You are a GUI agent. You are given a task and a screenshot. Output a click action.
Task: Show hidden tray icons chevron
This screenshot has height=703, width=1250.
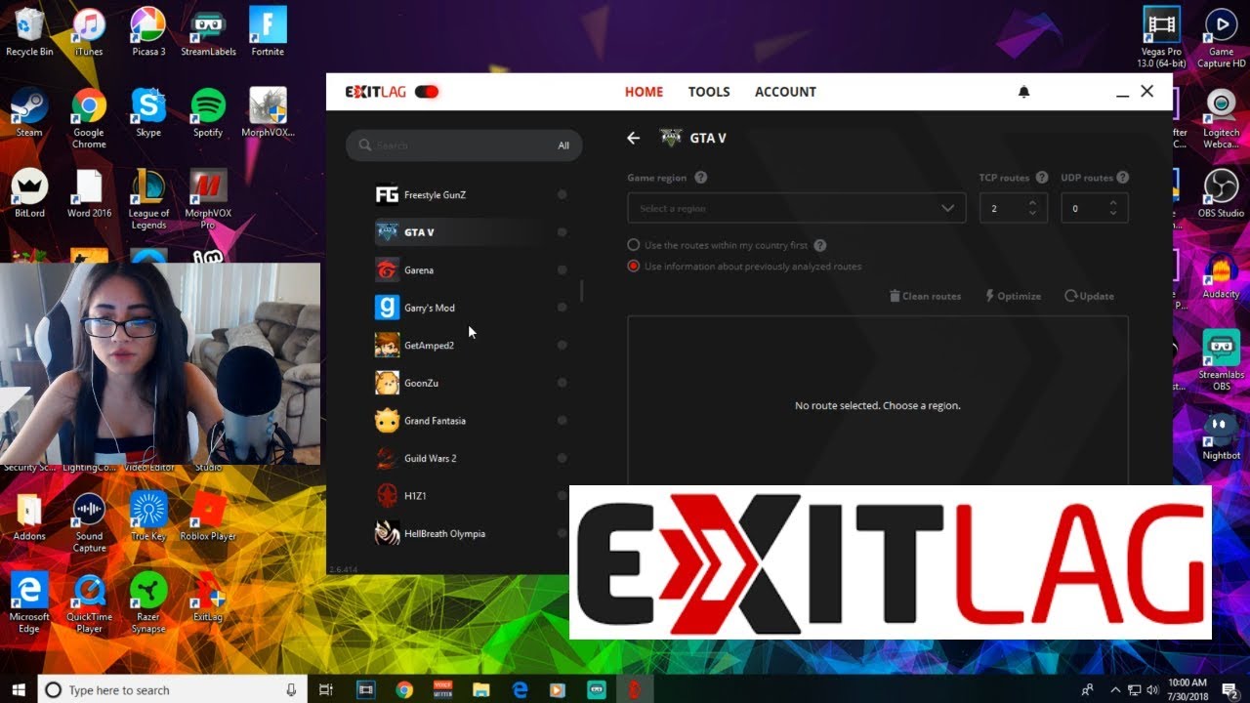[1115, 689]
